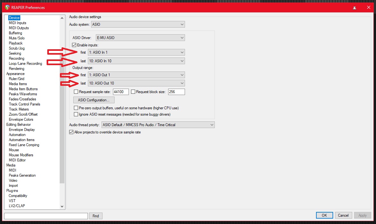Open the Audio thread priority dropdown

[158, 125]
